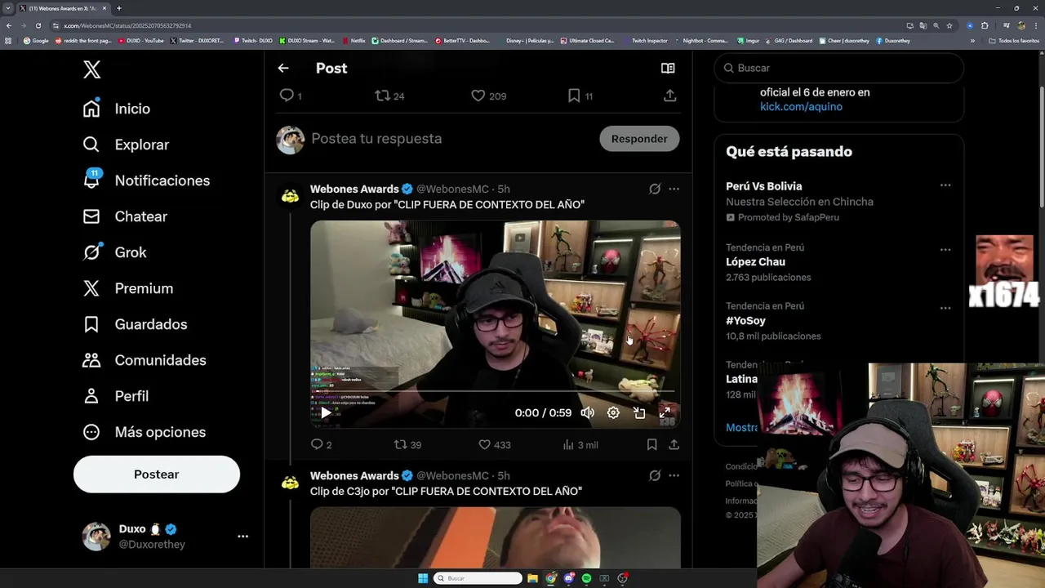This screenshot has height=588, width=1045.
Task: Click the Buscar search field on X
Action: click(839, 68)
